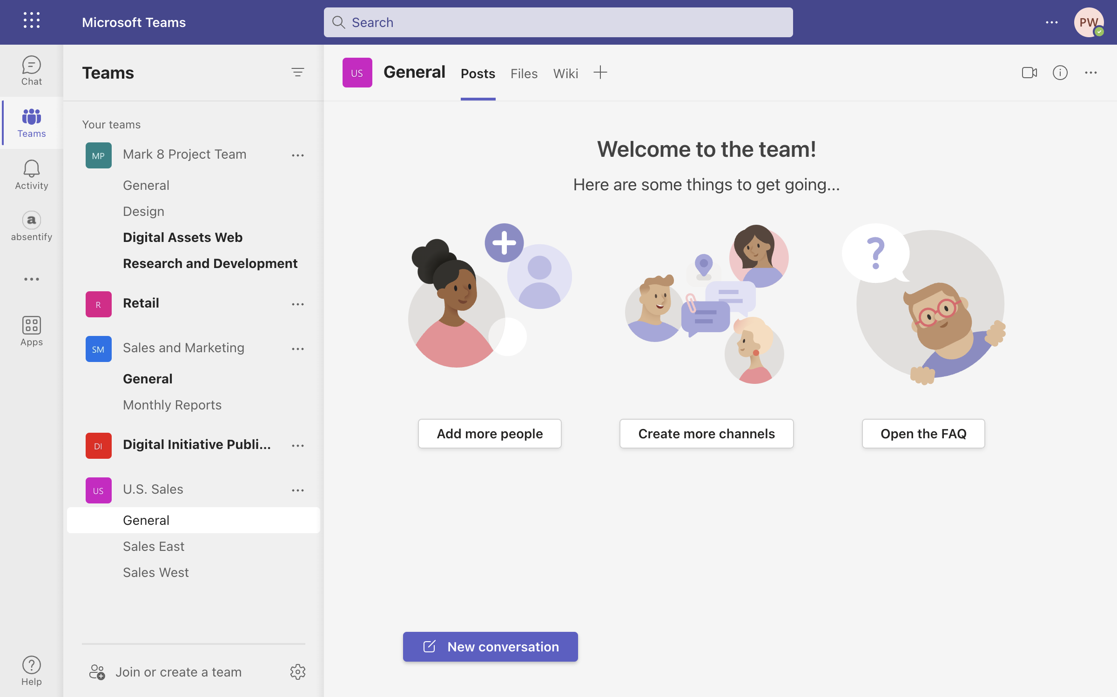The image size is (1117, 697).
Task: Click the DI avatar for Digital Initiative team
Action: point(99,446)
